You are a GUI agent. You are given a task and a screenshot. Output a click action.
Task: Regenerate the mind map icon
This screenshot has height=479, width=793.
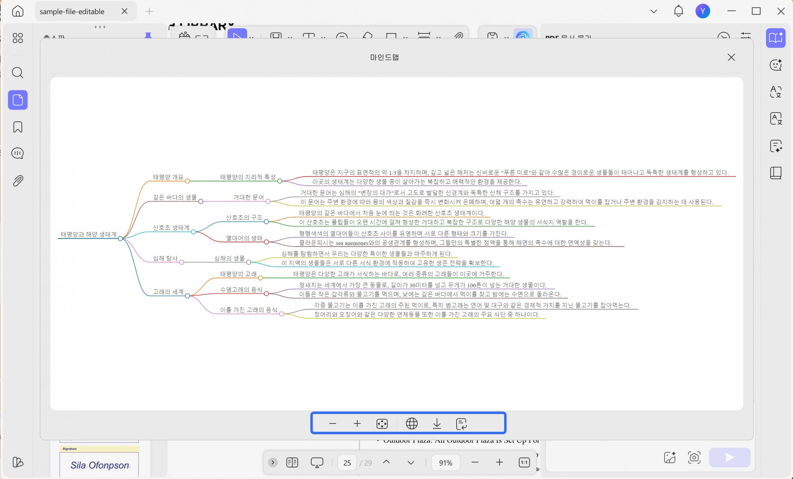click(x=462, y=424)
